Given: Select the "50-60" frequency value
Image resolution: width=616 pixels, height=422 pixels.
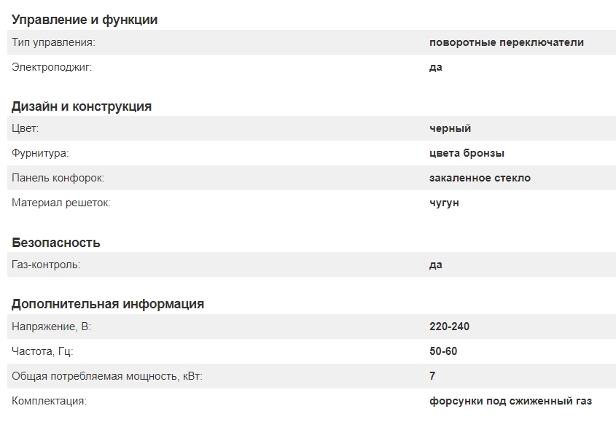Looking at the screenshot, I should [443, 351].
